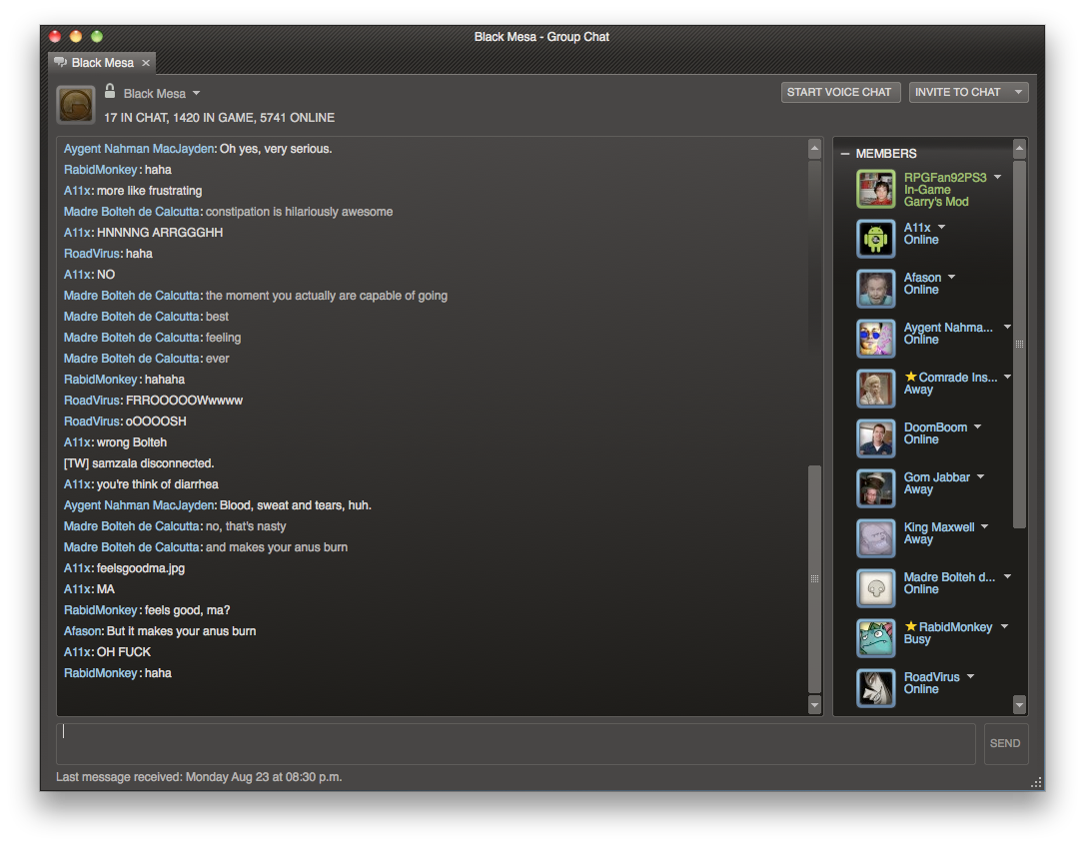The image size is (1085, 846).
Task: Click A11x's Android robot avatar
Action: (875, 239)
